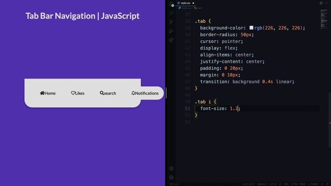Click the LF end-of-line status item
The width and height of the screenshot is (331, 186).
point(280,184)
